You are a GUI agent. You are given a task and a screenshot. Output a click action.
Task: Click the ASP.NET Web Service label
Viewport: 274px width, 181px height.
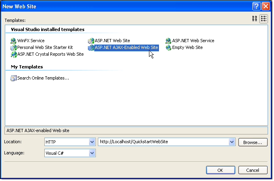193,41
